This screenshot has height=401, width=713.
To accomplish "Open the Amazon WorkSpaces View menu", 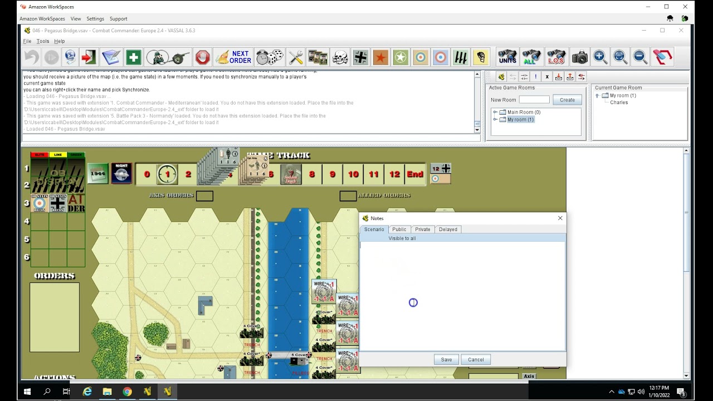I will 76,18.
